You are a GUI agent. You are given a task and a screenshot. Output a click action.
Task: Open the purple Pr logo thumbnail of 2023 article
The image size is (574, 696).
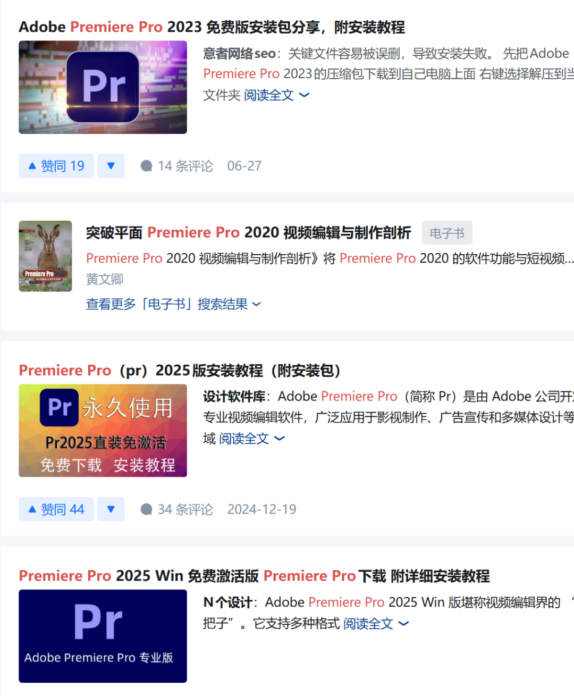click(x=103, y=87)
